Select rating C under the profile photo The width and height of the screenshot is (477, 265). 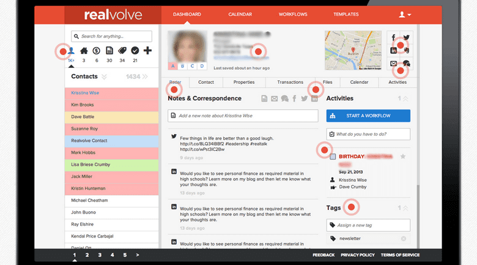192,66
